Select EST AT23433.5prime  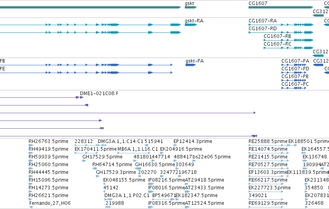(205, 188)
